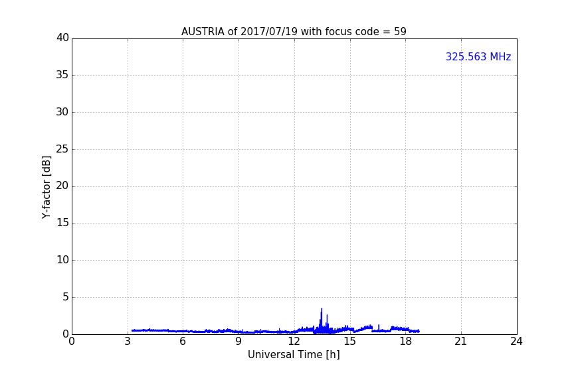Image resolution: width=574 pixels, height=382 pixels.
Task: Click the y-axis tick label '15'
Action: pyautogui.click(x=62, y=223)
